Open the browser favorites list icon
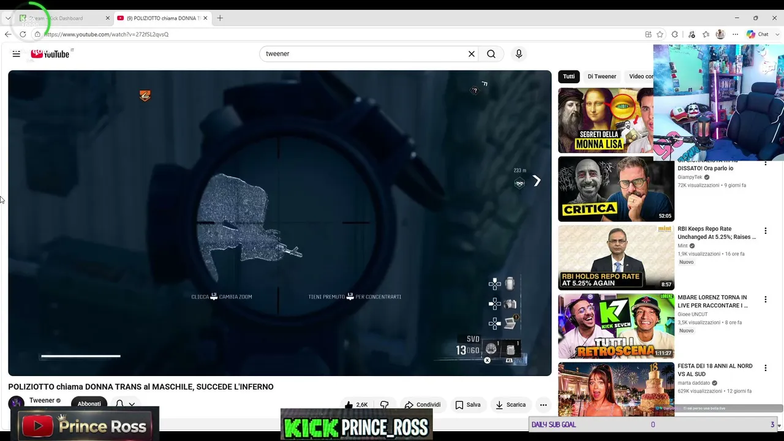Viewport: 784px width, 441px height. coord(706,34)
